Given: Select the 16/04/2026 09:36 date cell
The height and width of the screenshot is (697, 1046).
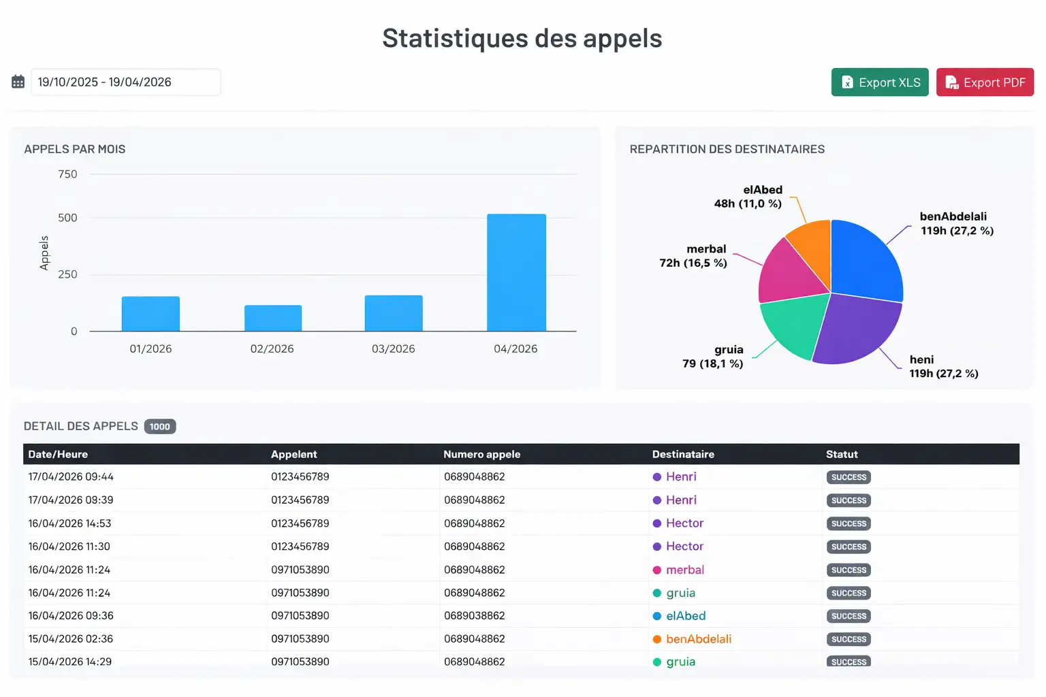Looking at the screenshot, I should pos(71,615).
